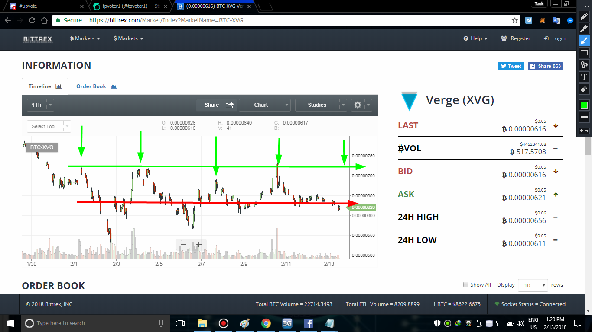
Task: Select the Text tool in annotation toolbar
Action: 584,77
